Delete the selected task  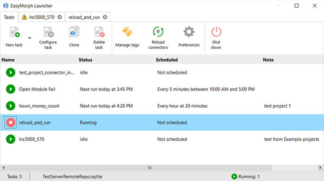[x=99, y=38]
